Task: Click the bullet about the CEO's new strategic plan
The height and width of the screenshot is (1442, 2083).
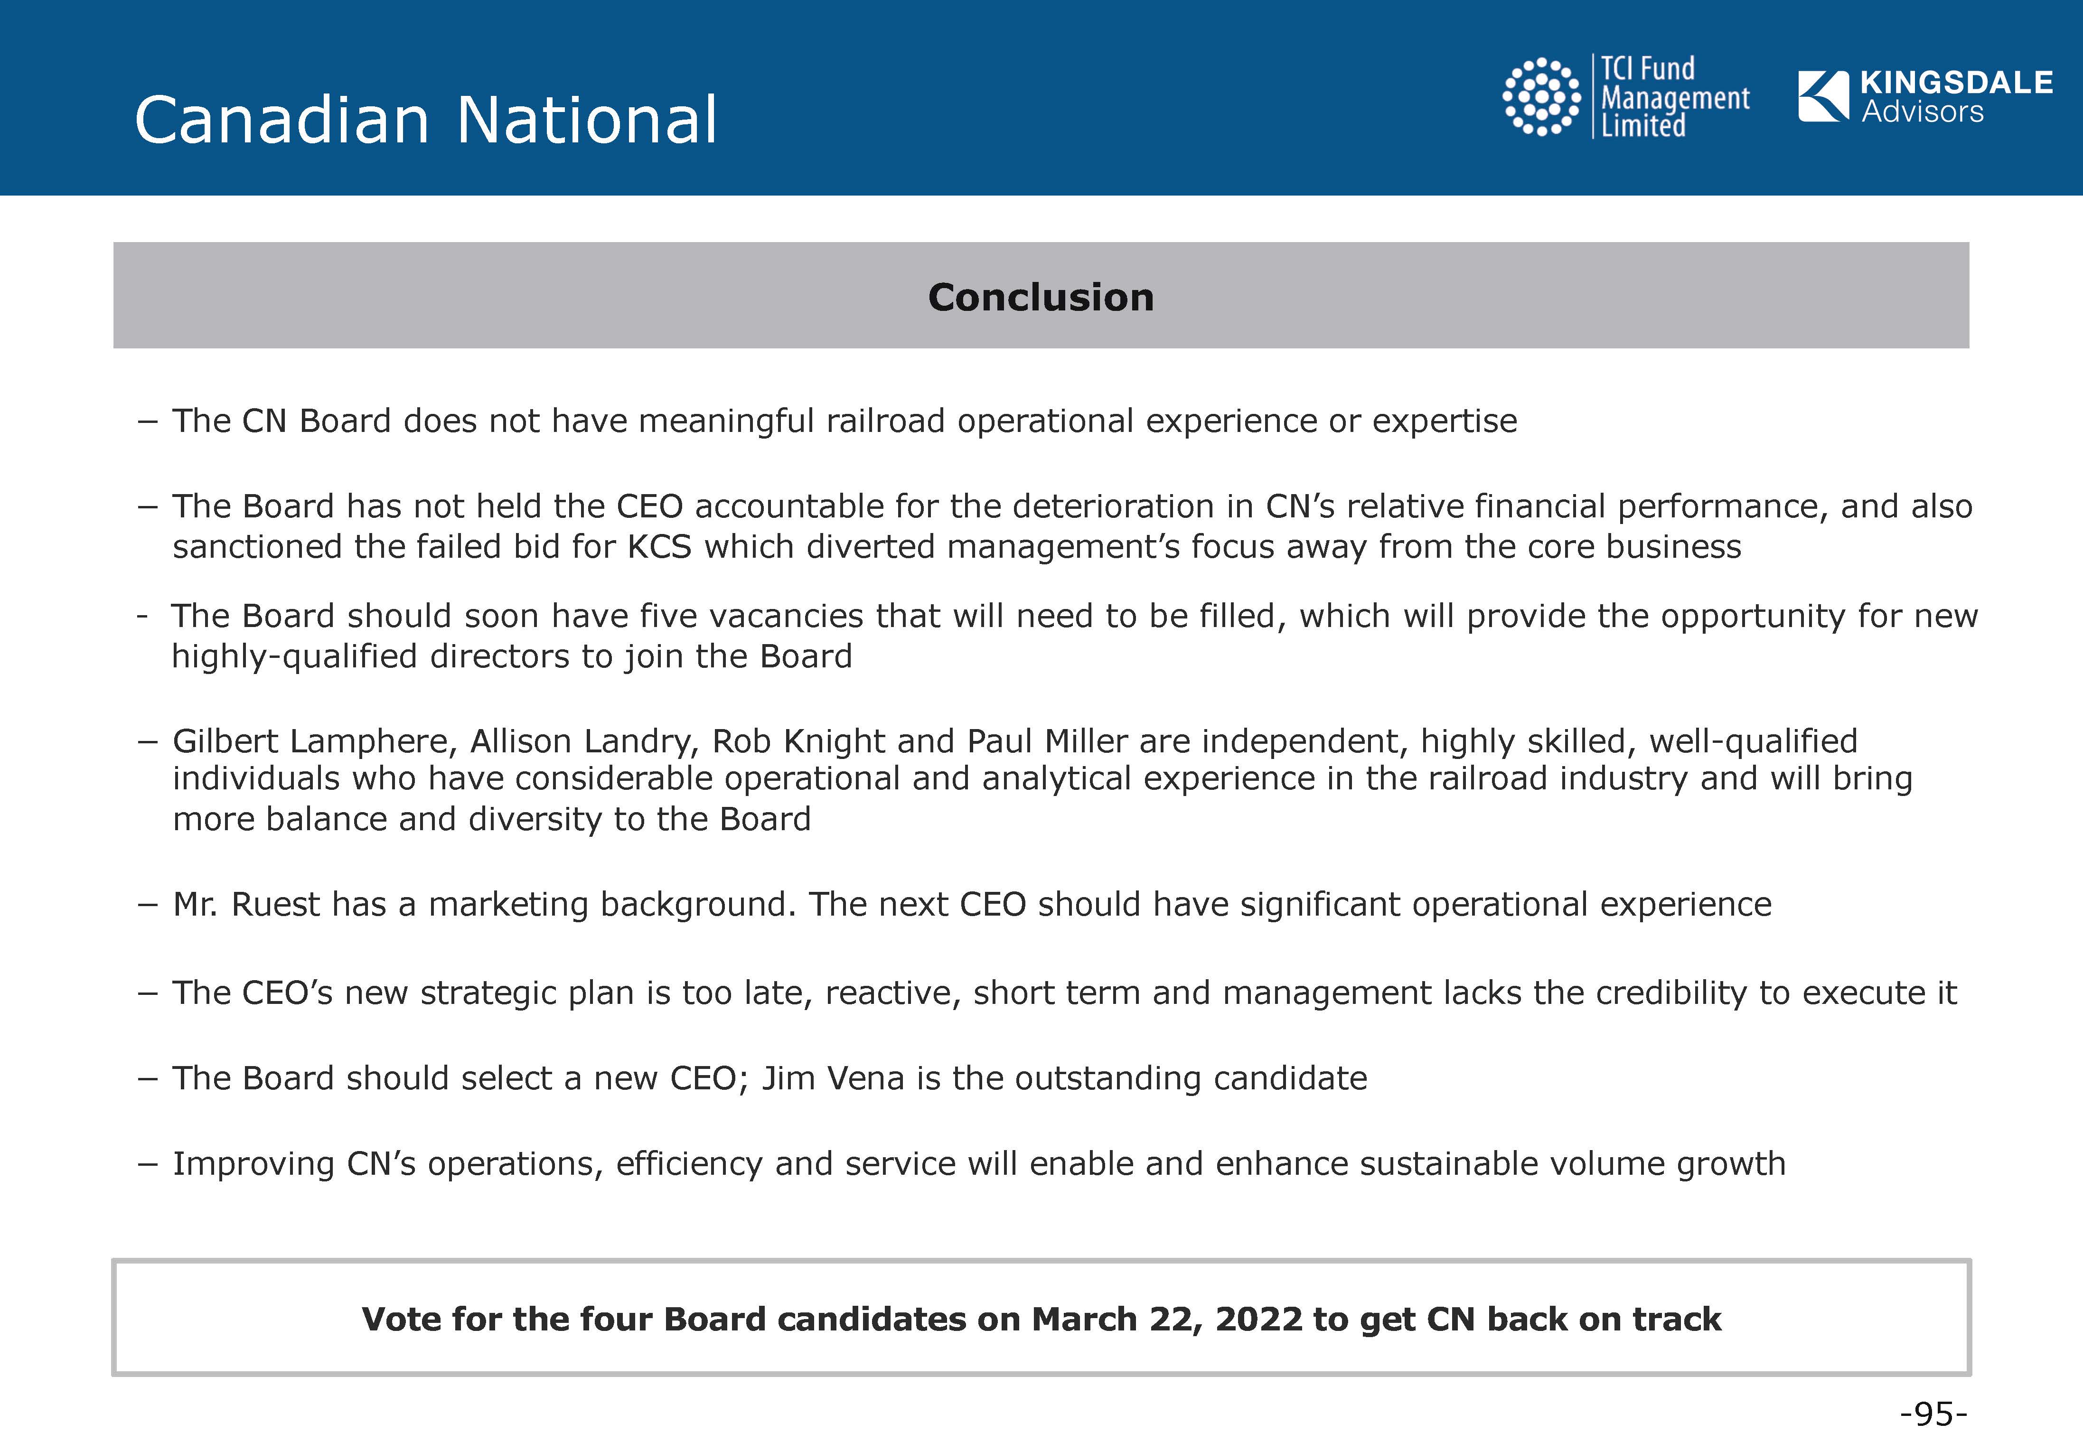Action: click(1064, 993)
